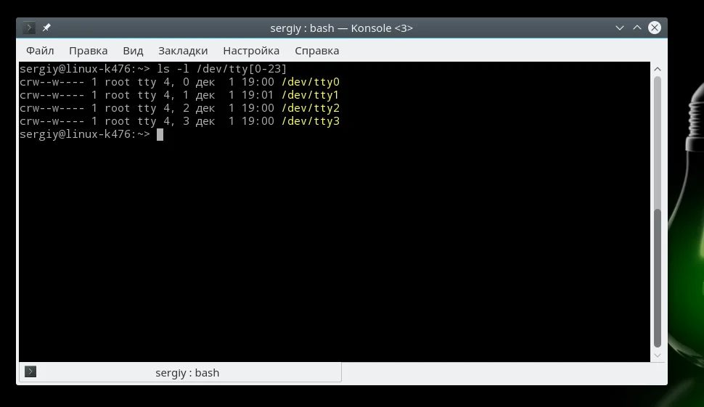
Task: Open the Файл menu
Action: (x=40, y=51)
